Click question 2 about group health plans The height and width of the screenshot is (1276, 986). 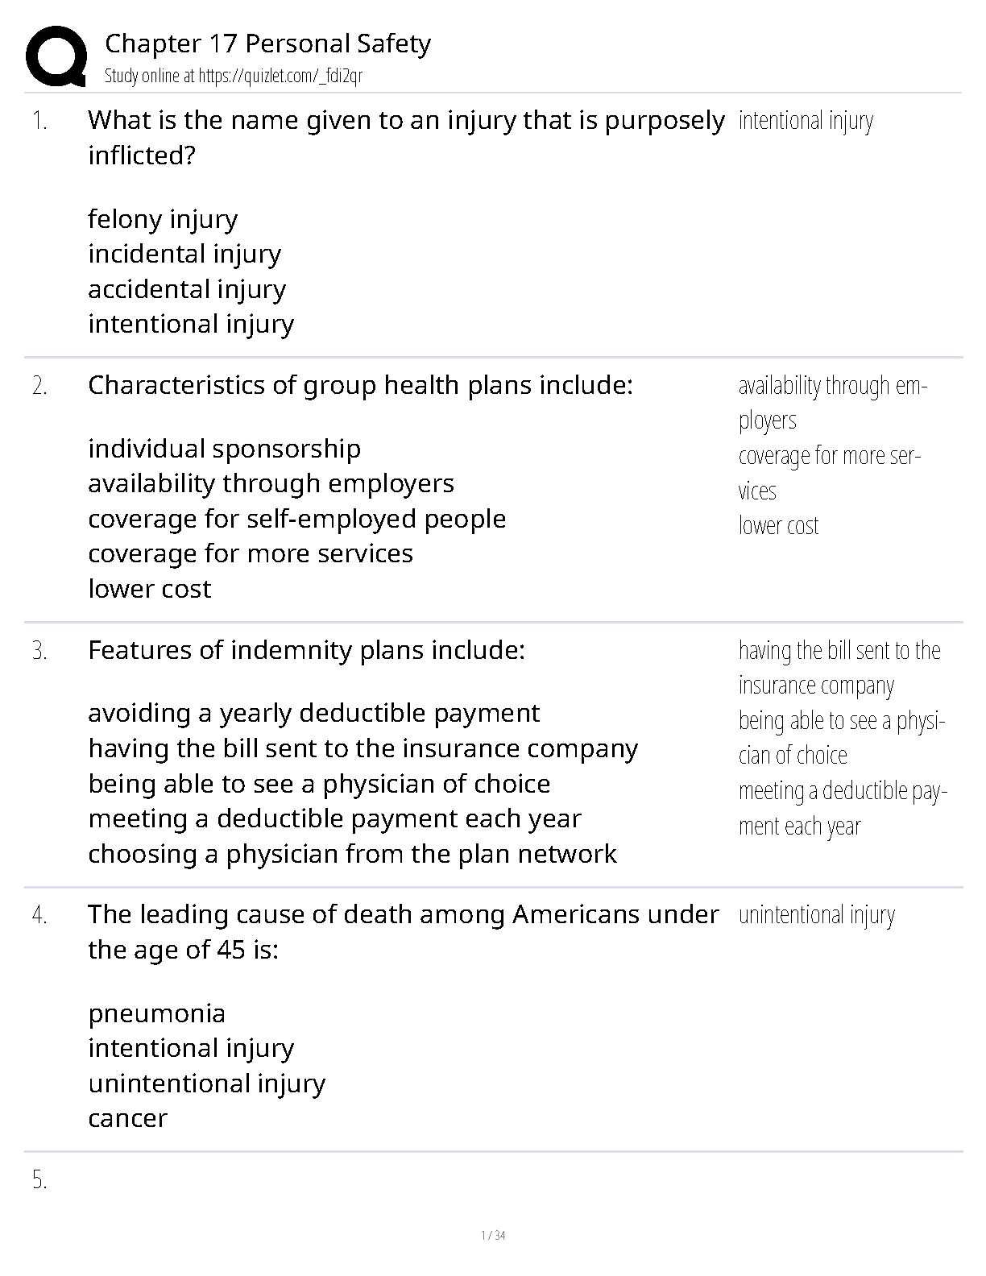pos(361,385)
